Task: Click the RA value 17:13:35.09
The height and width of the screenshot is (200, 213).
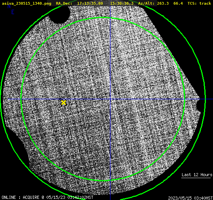Action: point(90,3)
